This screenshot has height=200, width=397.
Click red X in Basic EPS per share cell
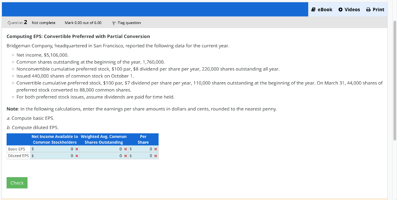pos(155,149)
